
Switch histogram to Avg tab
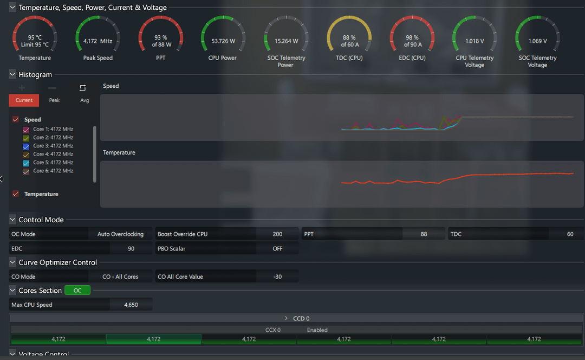[x=84, y=100]
